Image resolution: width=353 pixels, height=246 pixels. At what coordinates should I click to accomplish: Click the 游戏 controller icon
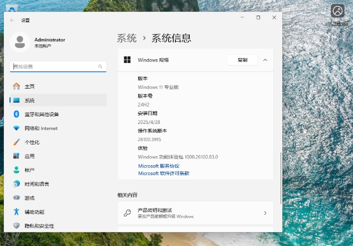[x=16, y=198]
